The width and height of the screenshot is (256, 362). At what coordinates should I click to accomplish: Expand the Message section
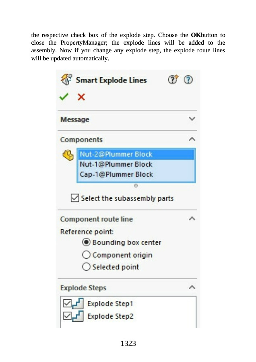(x=192, y=119)
